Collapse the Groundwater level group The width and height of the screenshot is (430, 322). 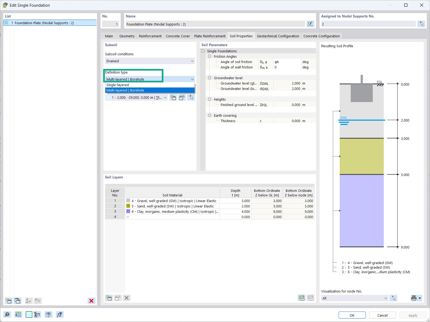tap(210, 78)
